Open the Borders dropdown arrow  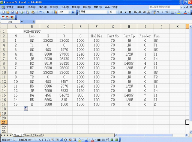[175, 12]
